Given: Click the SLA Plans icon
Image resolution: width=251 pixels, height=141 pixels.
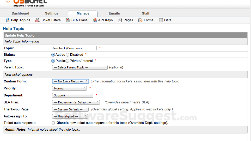Looking at the screenshot, I should click(x=68, y=20).
